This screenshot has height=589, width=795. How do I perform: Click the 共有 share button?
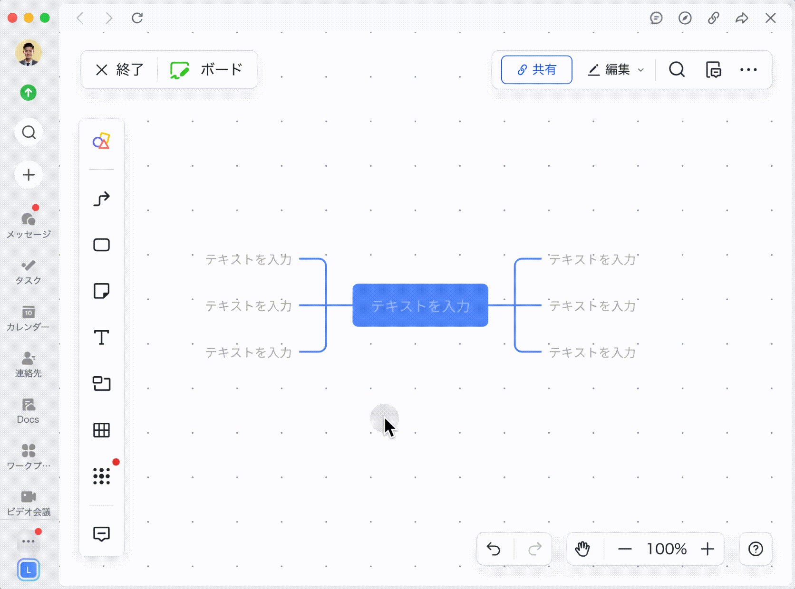point(536,70)
